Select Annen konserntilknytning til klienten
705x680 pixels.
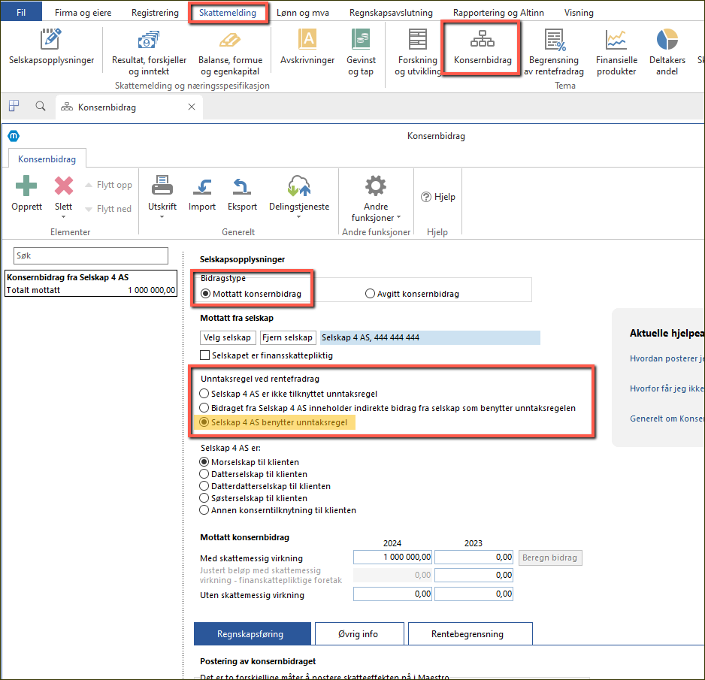click(204, 510)
